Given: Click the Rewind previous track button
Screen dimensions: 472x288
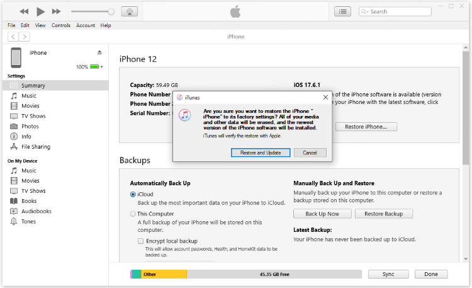Looking at the screenshot, I should pos(25,11).
